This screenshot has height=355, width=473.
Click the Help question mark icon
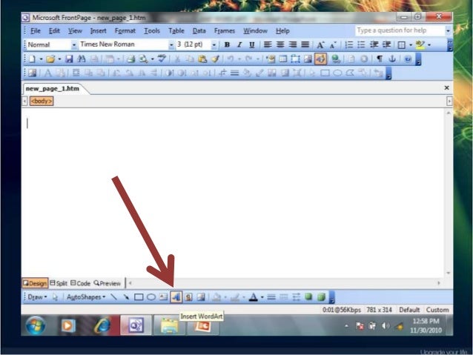(408, 59)
